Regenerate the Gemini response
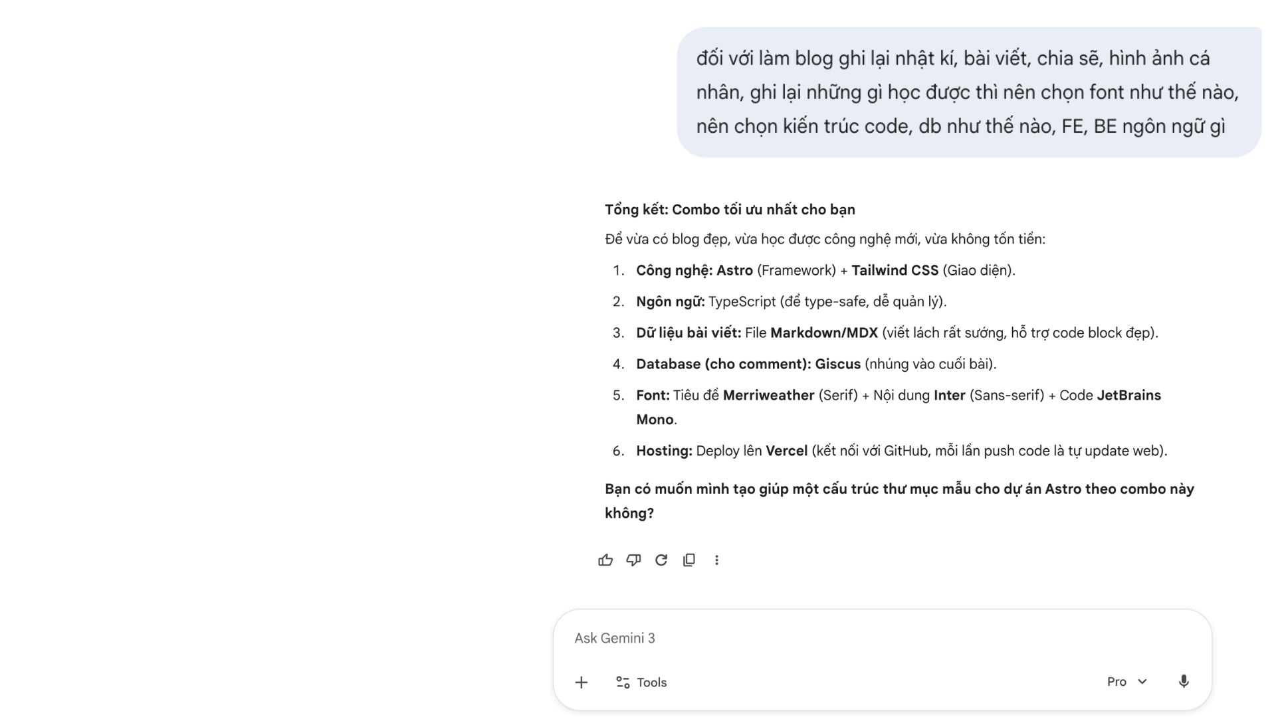Viewport: 1276px width, 717px height. tap(661, 560)
